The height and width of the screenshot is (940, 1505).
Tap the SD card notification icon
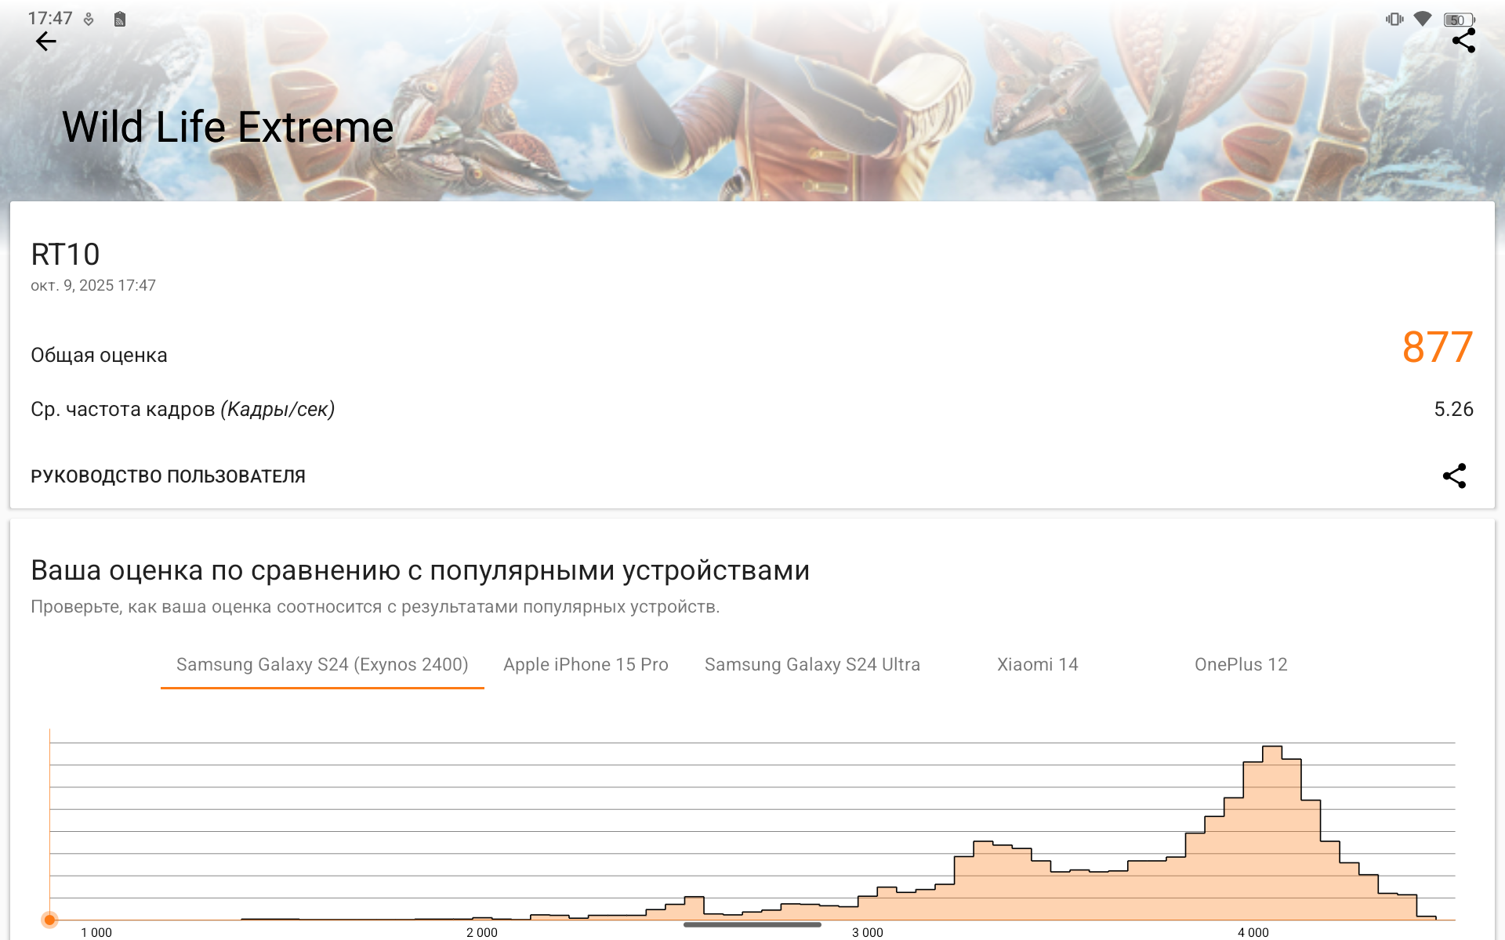click(120, 20)
